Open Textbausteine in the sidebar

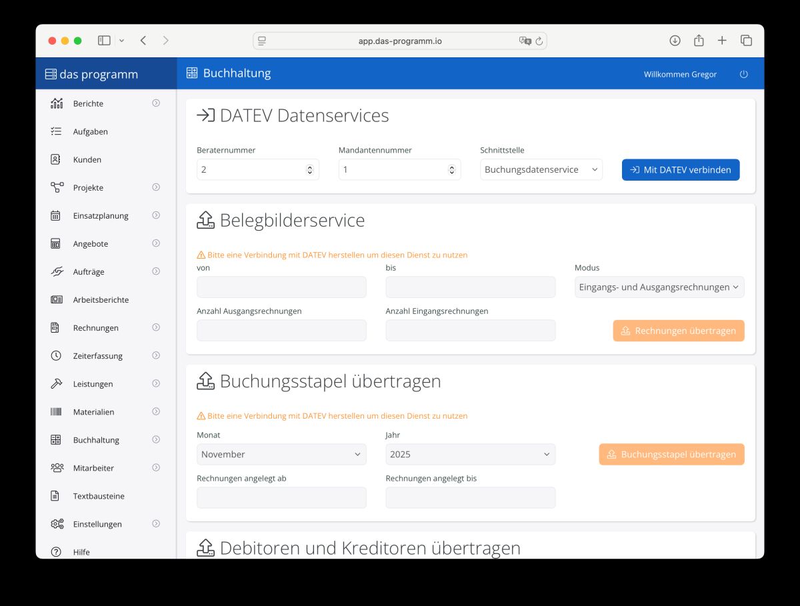99,496
